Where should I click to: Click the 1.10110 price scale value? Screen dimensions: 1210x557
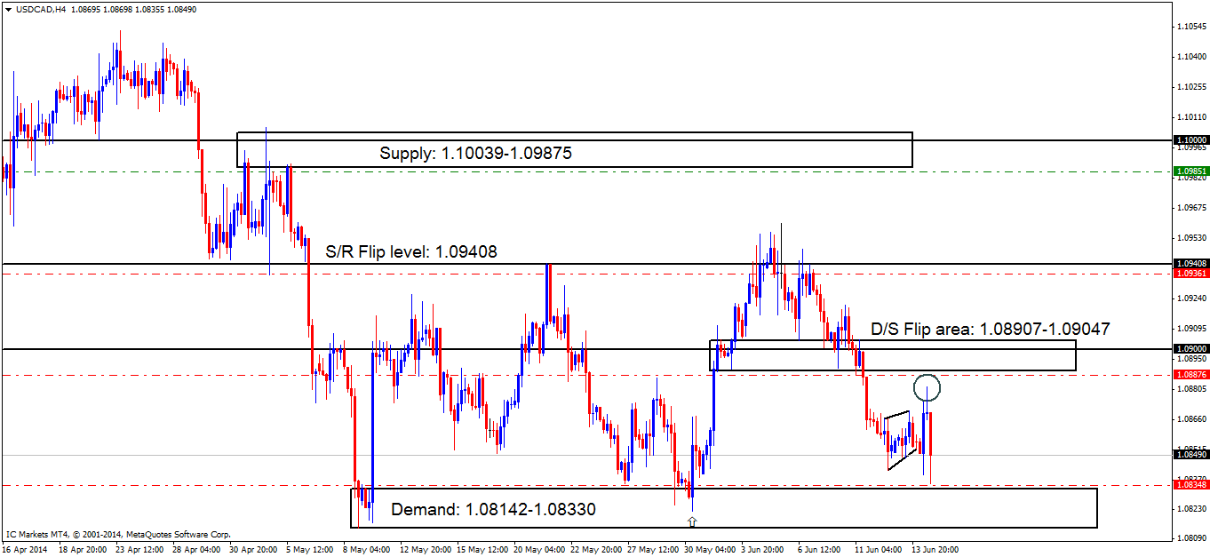[x=1190, y=117]
